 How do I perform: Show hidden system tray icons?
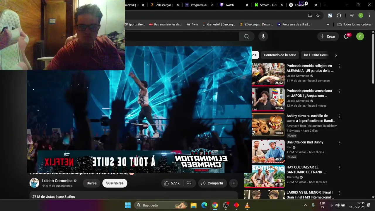[305, 205]
